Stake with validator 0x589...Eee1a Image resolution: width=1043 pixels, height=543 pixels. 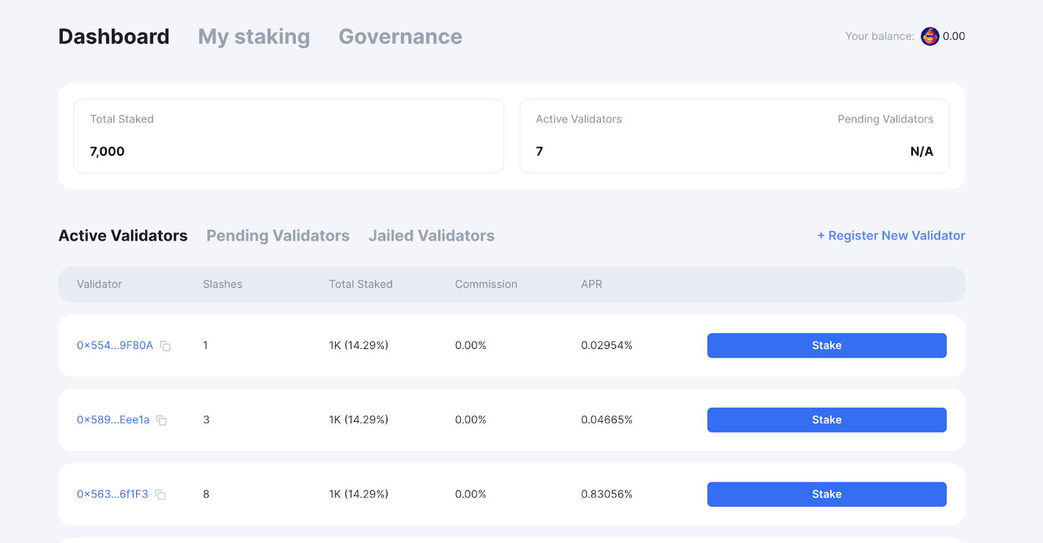[x=827, y=420]
